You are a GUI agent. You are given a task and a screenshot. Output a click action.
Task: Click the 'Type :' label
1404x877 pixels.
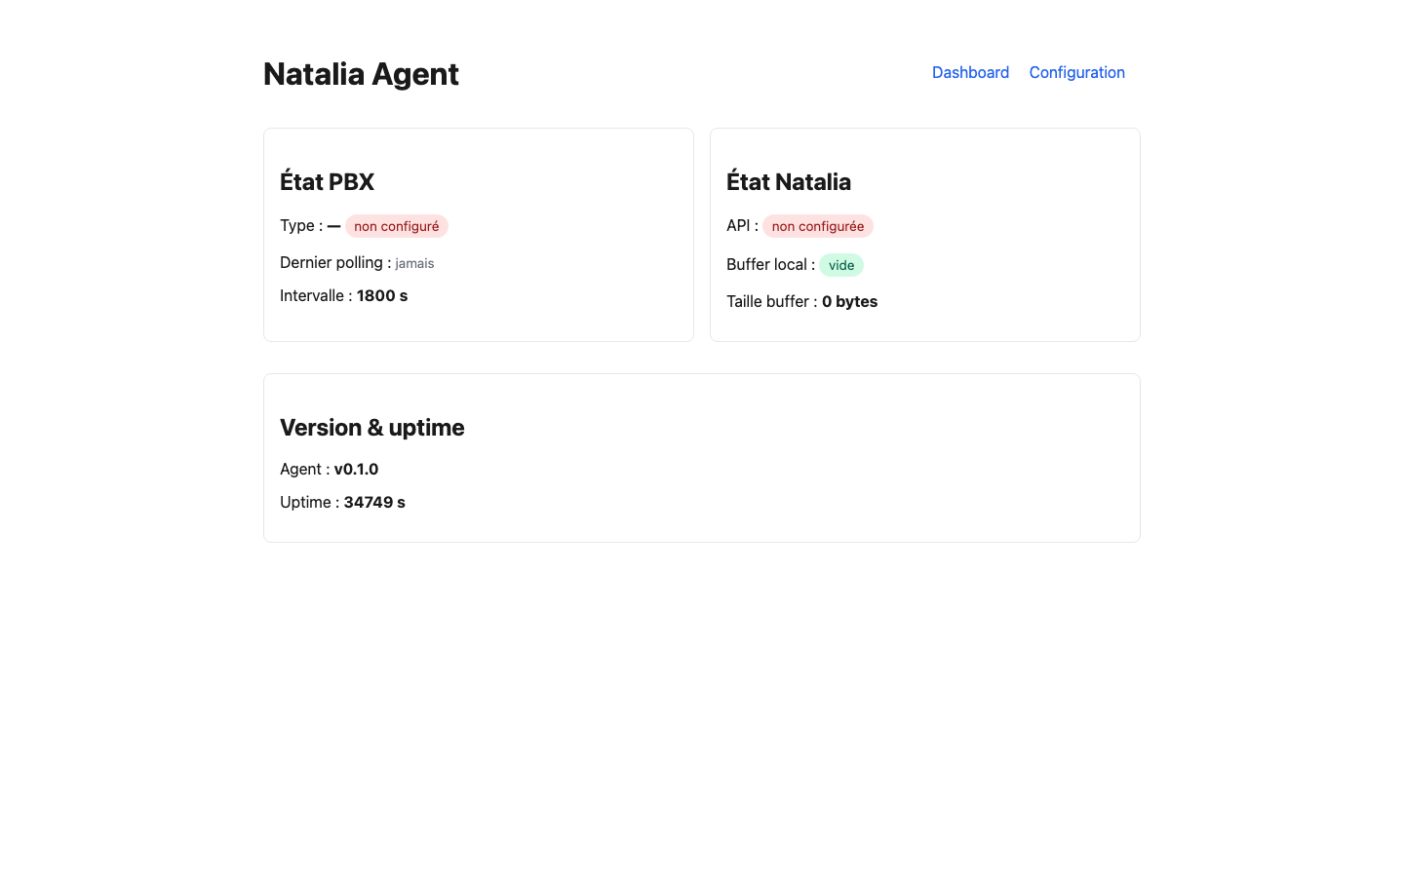point(301,225)
